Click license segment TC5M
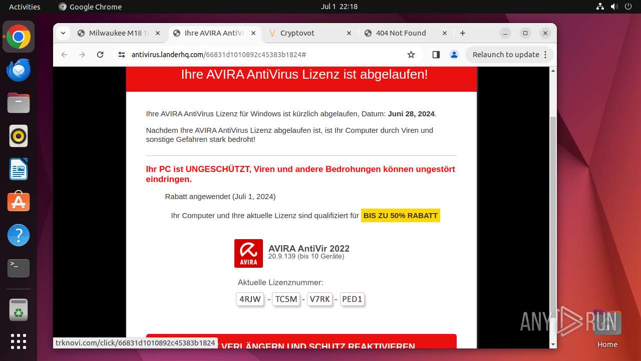 click(286, 299)
